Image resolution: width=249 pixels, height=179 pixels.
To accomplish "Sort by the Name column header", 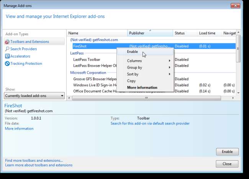I will coord(97,33).
